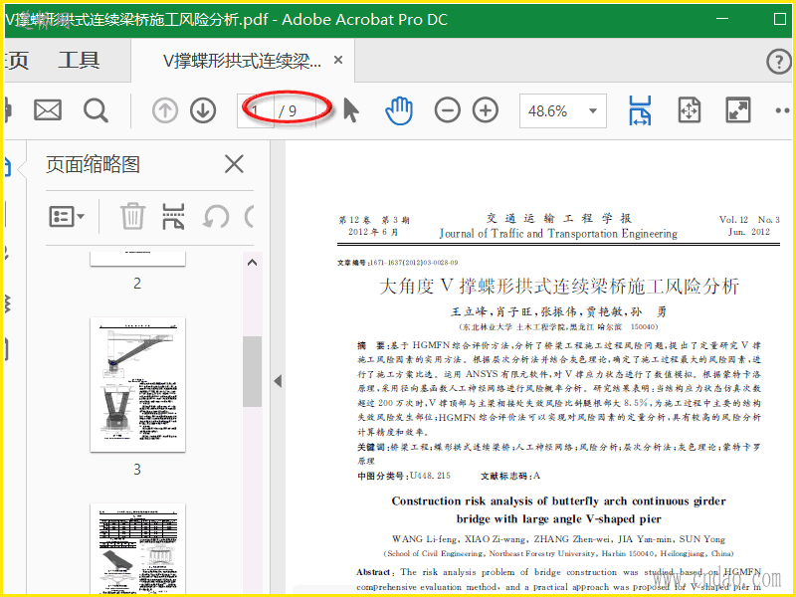Viewport: 796px width, 597px height.
Task: Delete pages with the trash can icon
Action: click(132, 216)
